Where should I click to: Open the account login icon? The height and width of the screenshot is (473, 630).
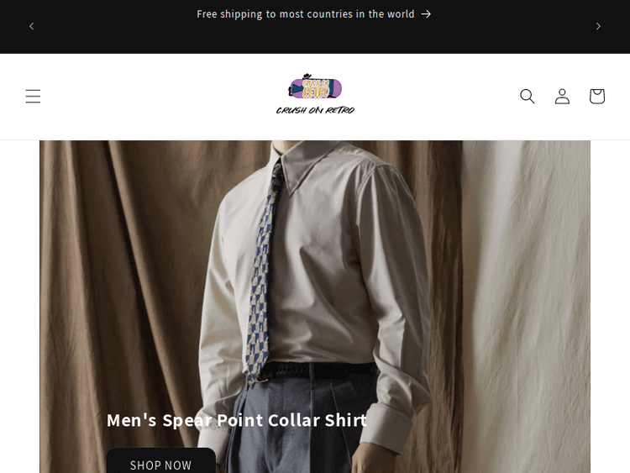tap(562, 97)
